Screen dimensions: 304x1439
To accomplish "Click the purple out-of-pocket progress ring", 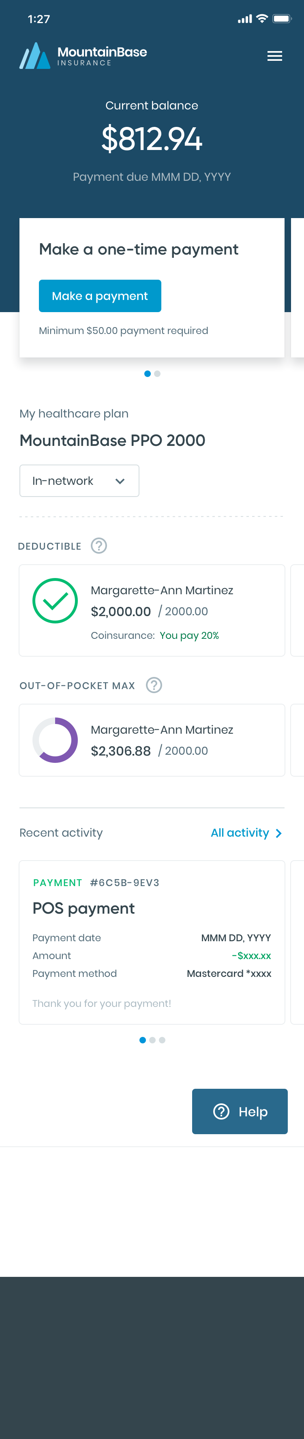I will click(55, 740).
